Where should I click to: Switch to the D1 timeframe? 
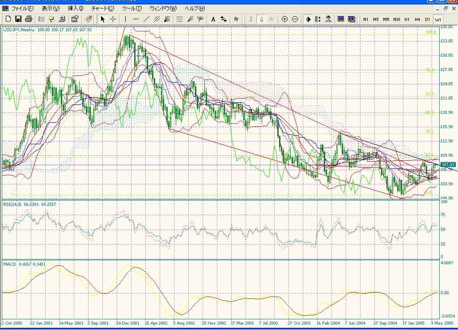(x=427, y=19)
